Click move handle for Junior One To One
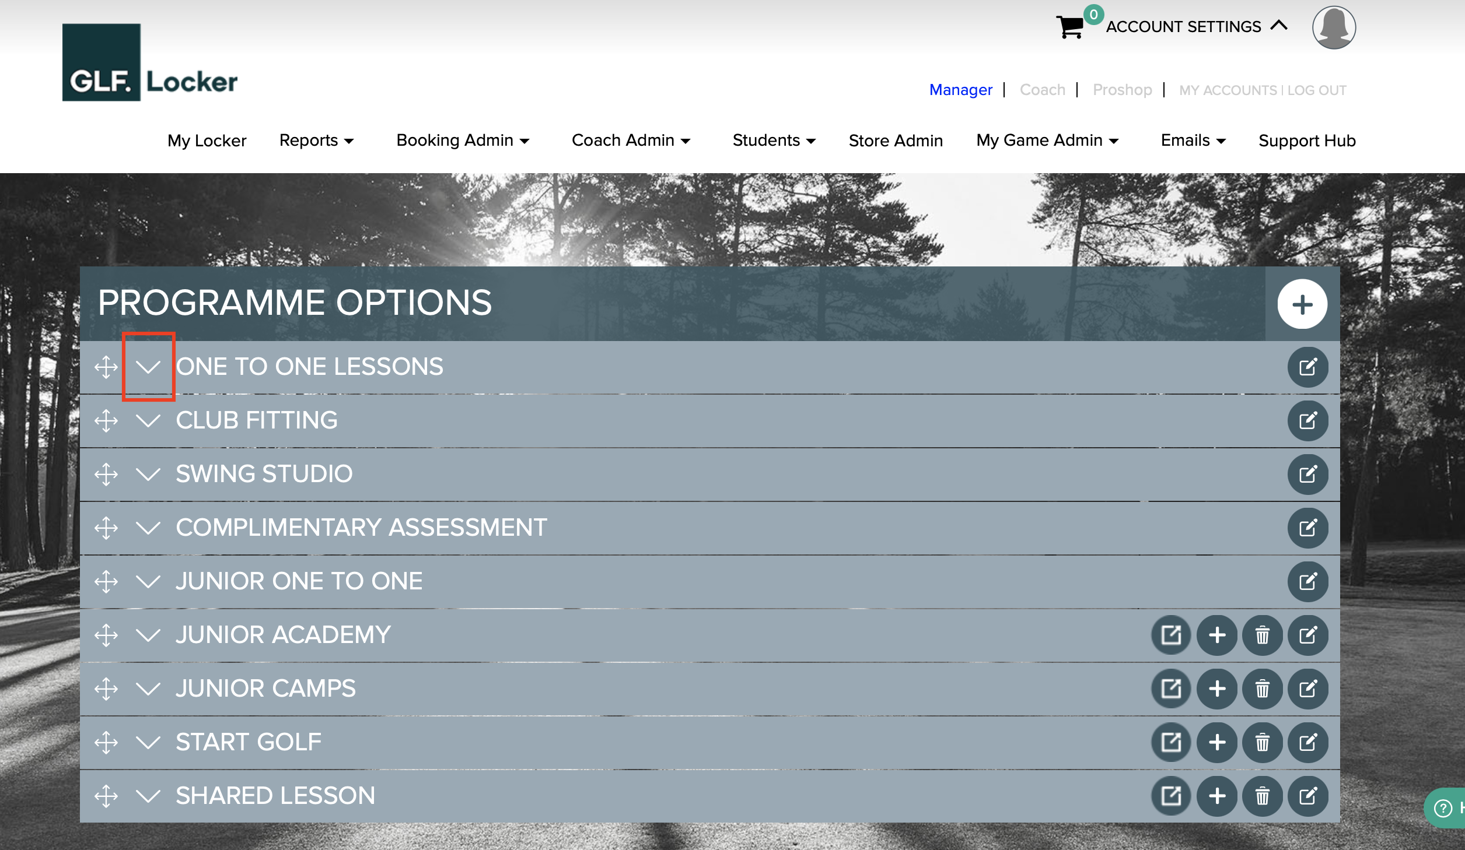1465x850 pixels. click(106, 581)
